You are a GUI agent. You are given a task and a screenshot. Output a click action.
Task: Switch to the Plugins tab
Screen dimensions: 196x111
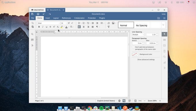(x=102, y=18)
